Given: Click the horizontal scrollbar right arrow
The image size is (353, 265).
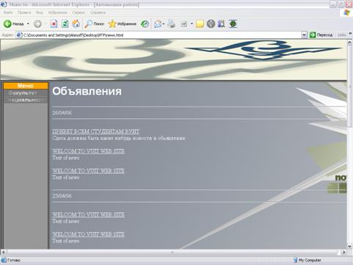Looking at the screenshot, I should click(x=343, y=252).
